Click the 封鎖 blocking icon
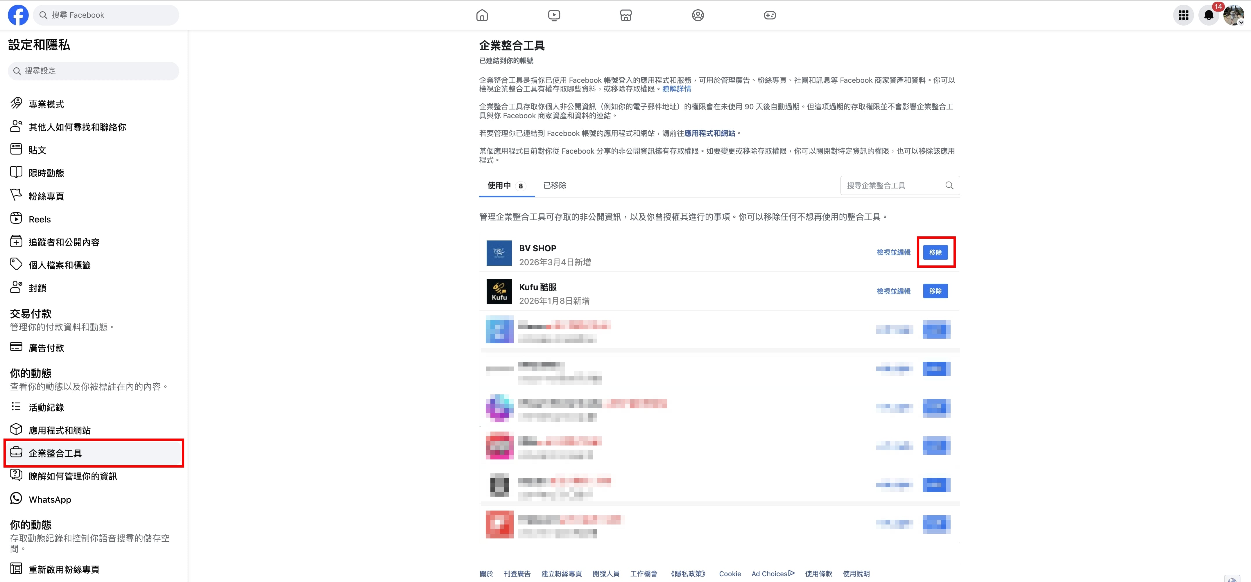The height and width of the screenshot is (582, 1251). pos(16,287)
